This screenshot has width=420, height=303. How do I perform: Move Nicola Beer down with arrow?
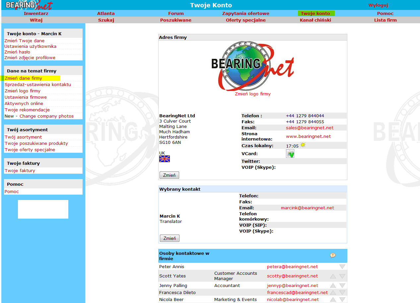coord(342,300)
